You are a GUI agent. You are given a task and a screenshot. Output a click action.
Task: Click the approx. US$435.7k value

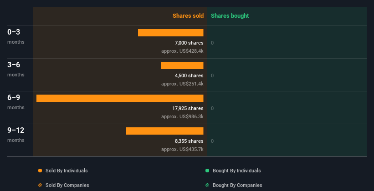pos(182,149)
